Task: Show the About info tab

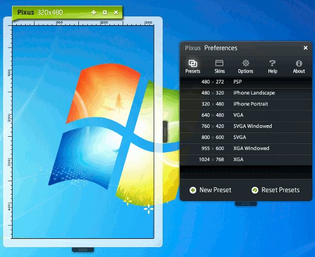Action: pos(299,66)
